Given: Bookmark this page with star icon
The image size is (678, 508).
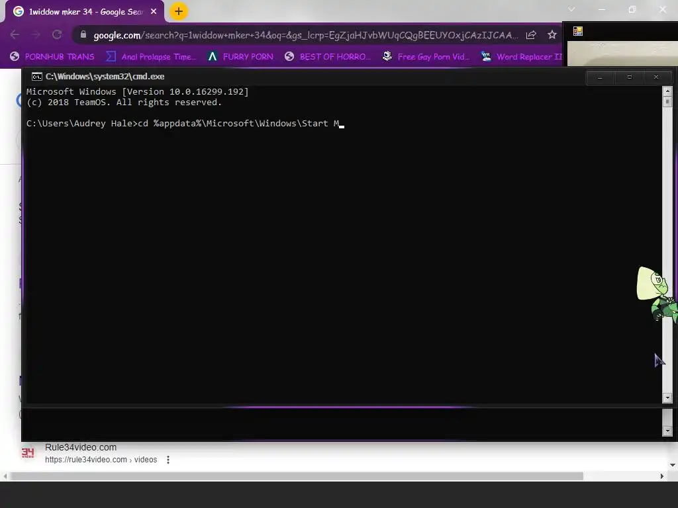Looking at the screenshot, I should tap(552, 35).
